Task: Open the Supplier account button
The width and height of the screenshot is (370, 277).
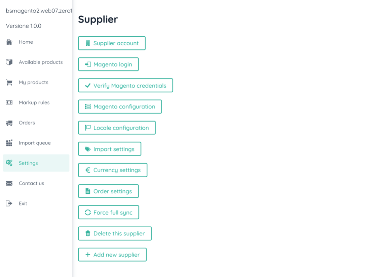Action: [x=112, y=43]
